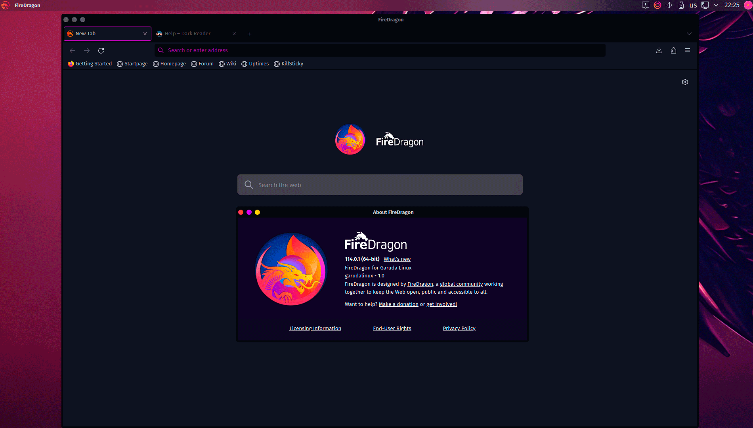
Task: Click the About FireDragon title bar
Action: (x=393, y=212)
